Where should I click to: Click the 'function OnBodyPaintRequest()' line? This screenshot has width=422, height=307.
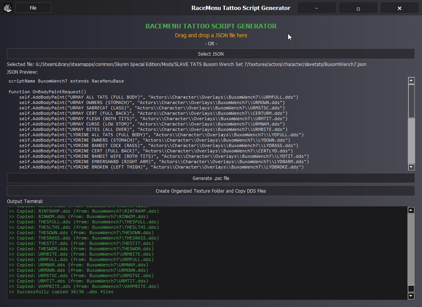click(47, 92)
